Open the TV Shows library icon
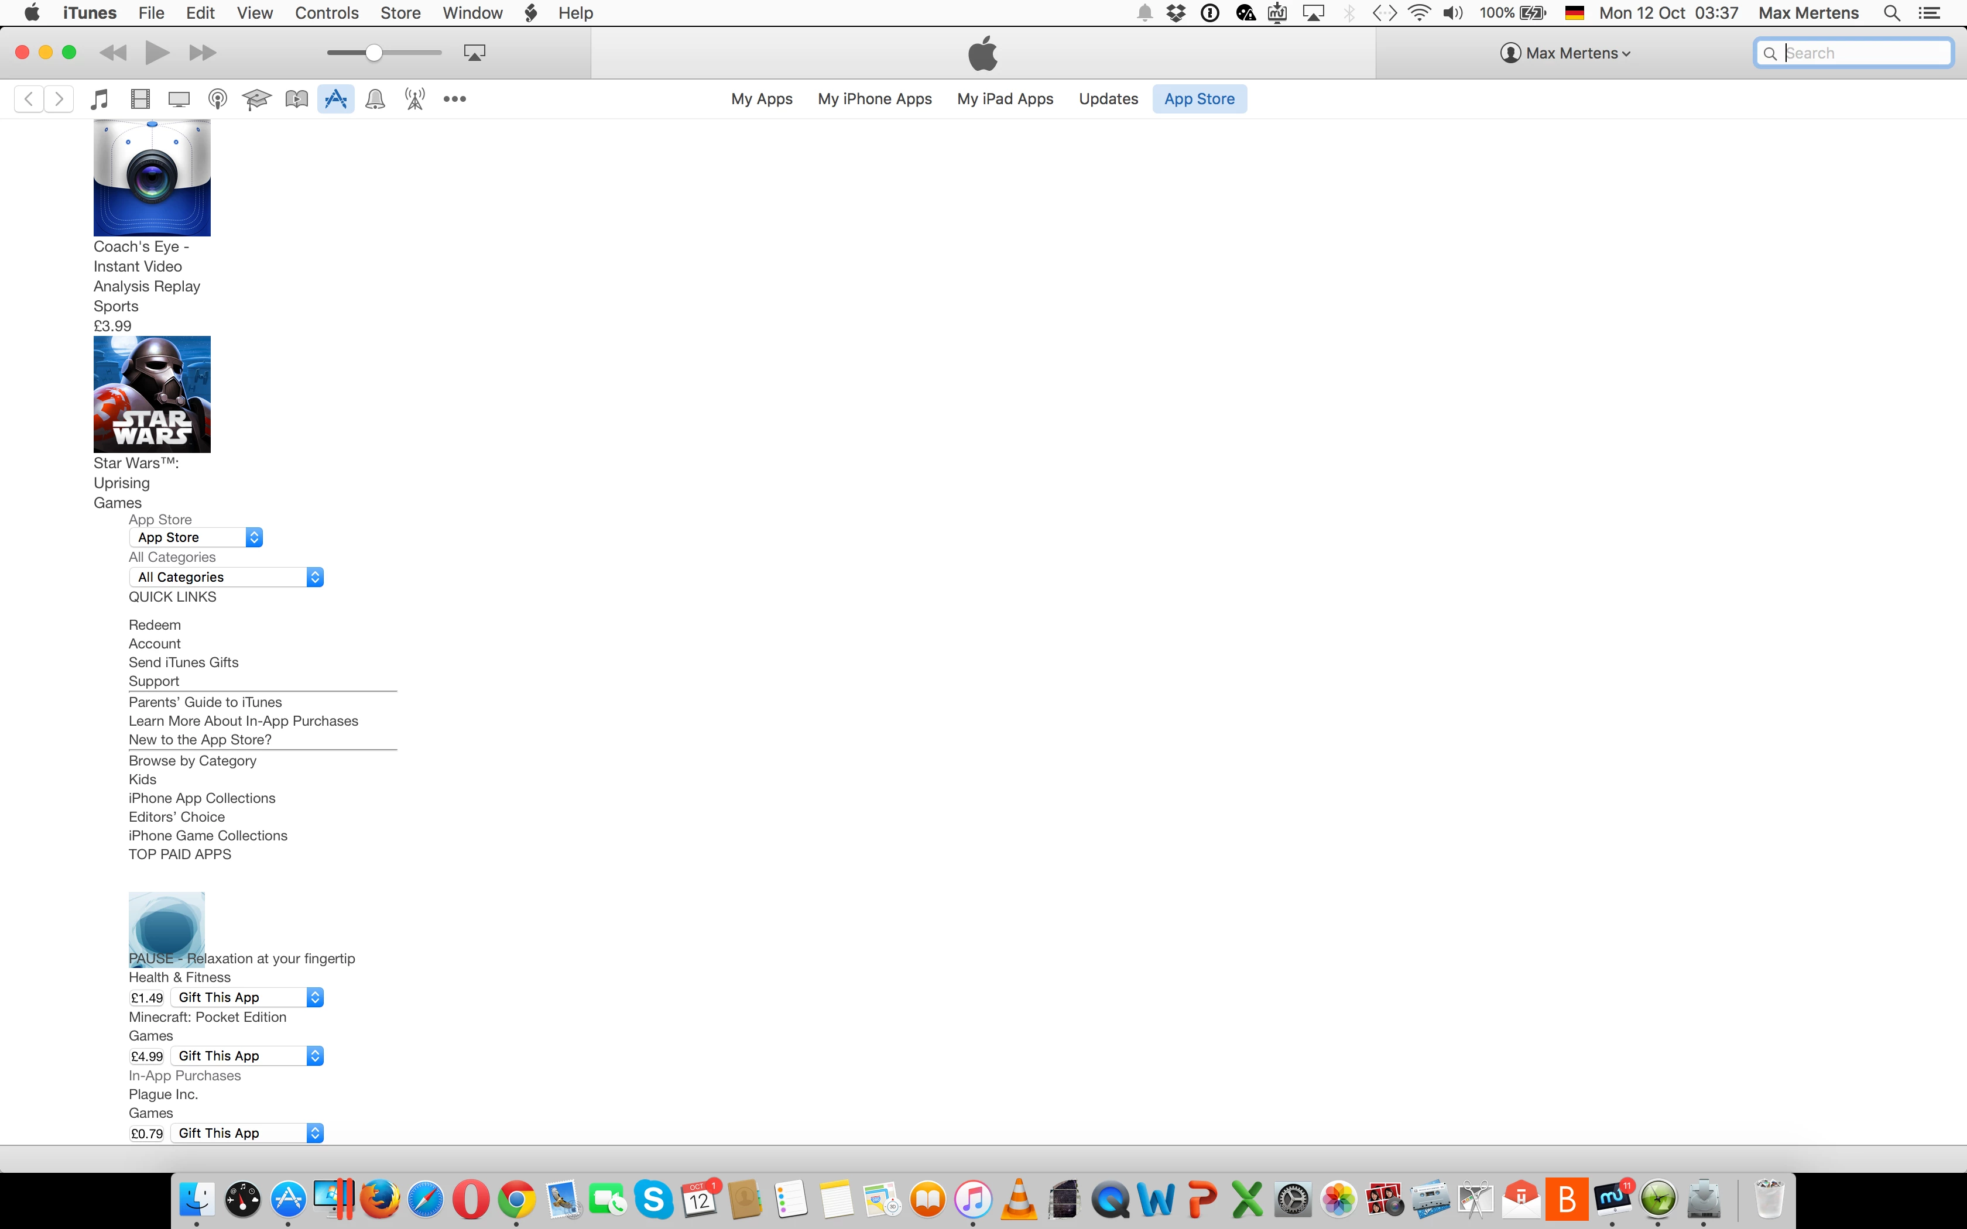The image size is (1967, 1229). tap(179, 99)
